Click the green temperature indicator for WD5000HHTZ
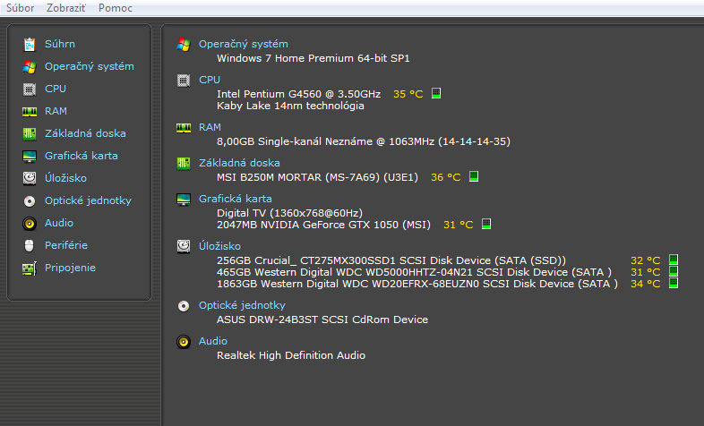The height and width of the screenshot is (426, 704). 674,271
